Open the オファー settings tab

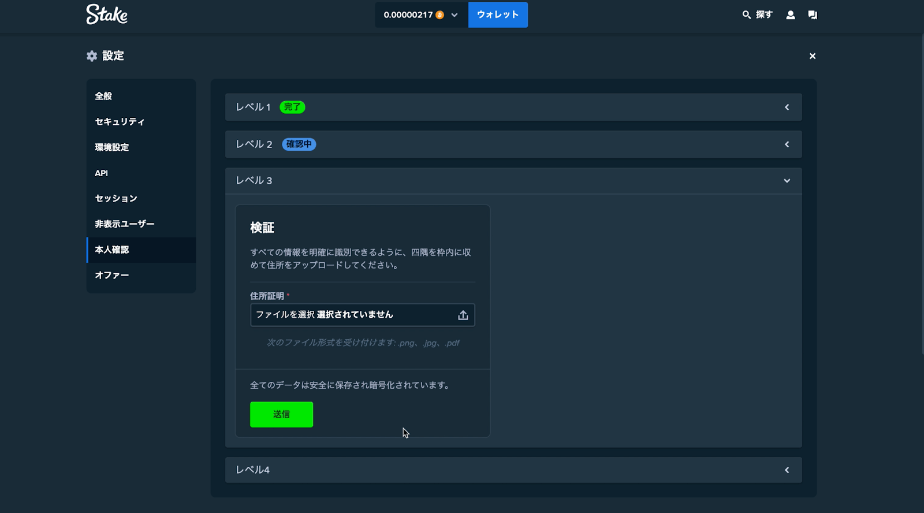(x=141, y=275)
